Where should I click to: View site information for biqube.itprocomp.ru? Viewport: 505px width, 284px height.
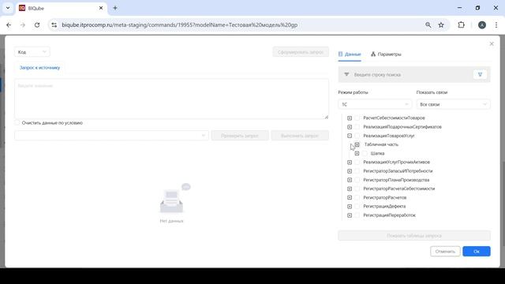(54, 24)
